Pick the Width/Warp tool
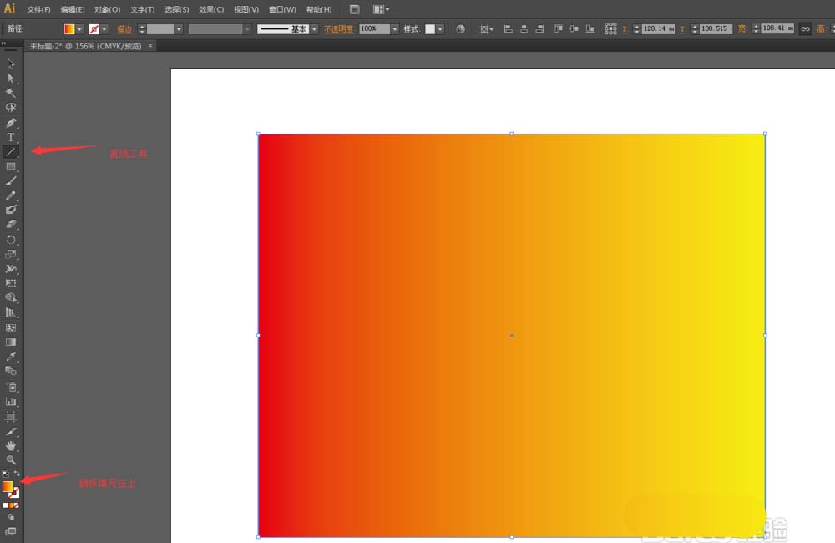 (11, 268)
